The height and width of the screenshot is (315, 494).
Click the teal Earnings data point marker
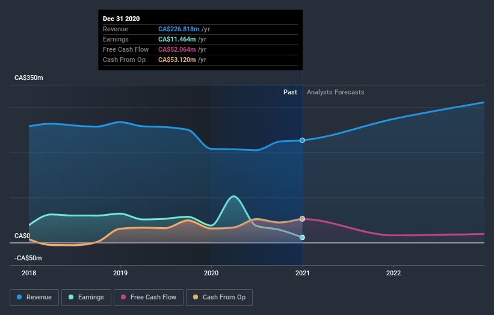pos(302,237)
